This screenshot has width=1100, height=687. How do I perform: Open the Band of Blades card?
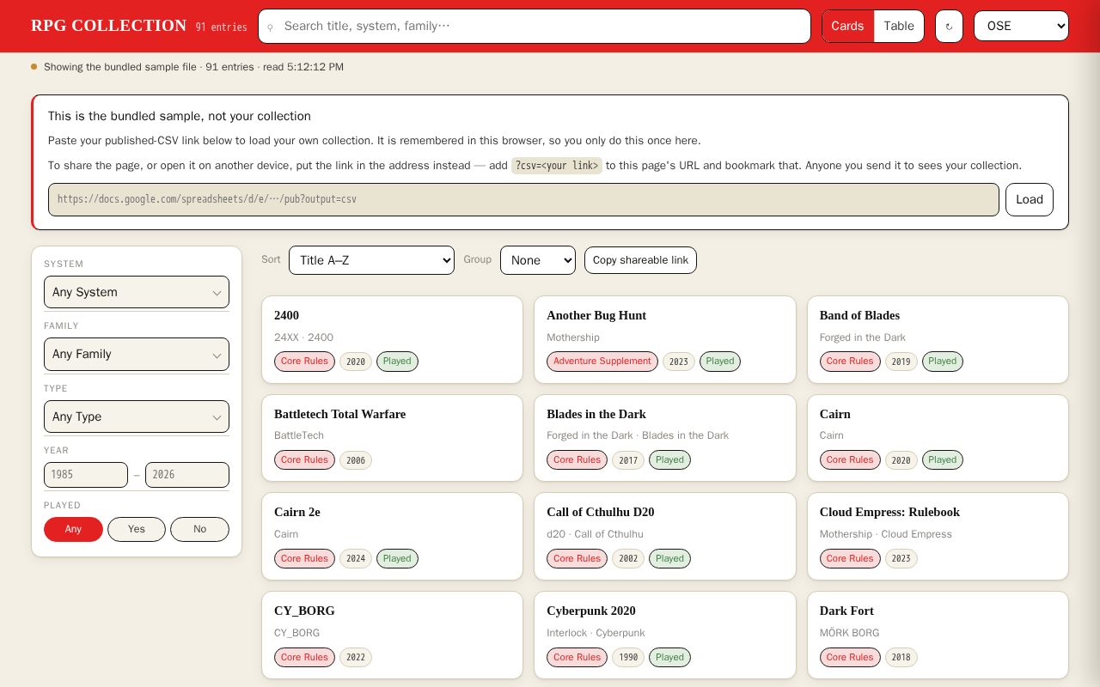coord(938,339)
